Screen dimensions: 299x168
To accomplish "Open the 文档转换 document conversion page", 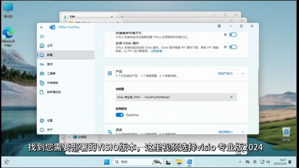I will point(66,83).
